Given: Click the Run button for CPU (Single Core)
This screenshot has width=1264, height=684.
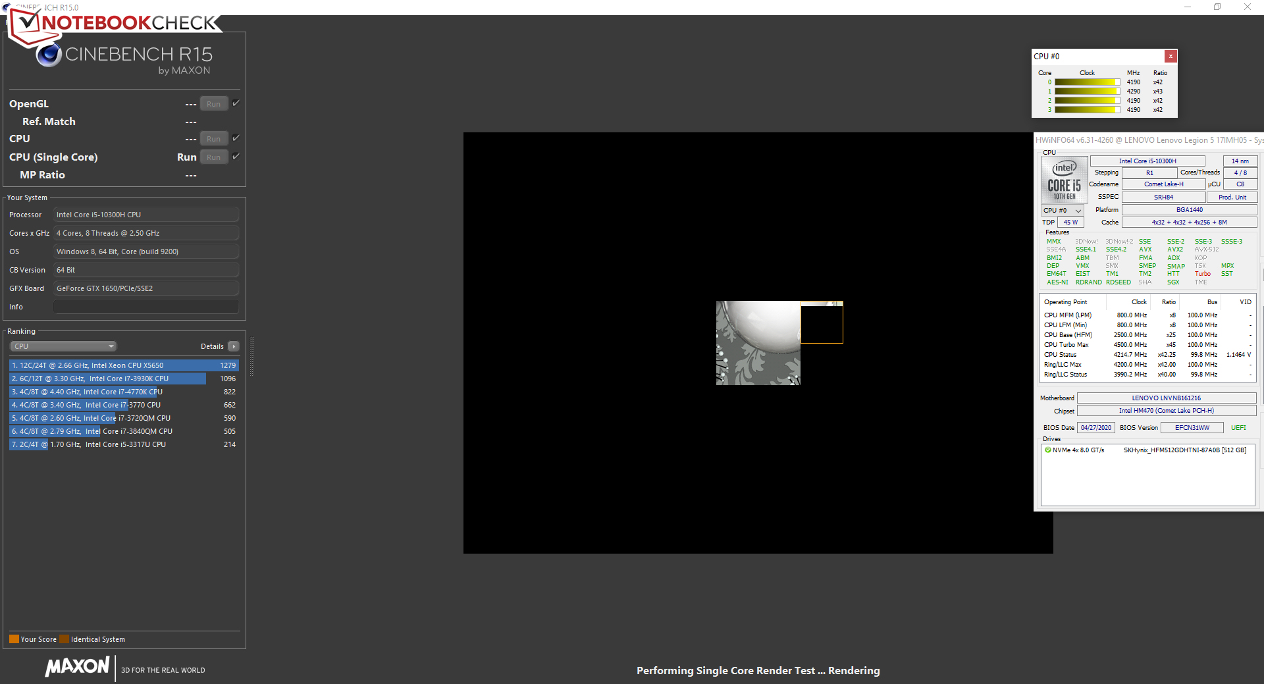Looking at the screenshot, I should tap(213, 157).
